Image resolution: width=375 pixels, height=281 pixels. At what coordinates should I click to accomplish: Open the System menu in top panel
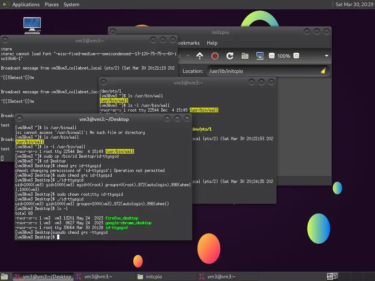(71, 4)
